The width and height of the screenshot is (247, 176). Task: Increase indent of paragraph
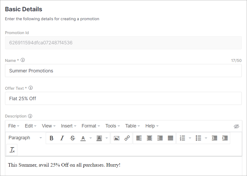(x=225, y=138)
